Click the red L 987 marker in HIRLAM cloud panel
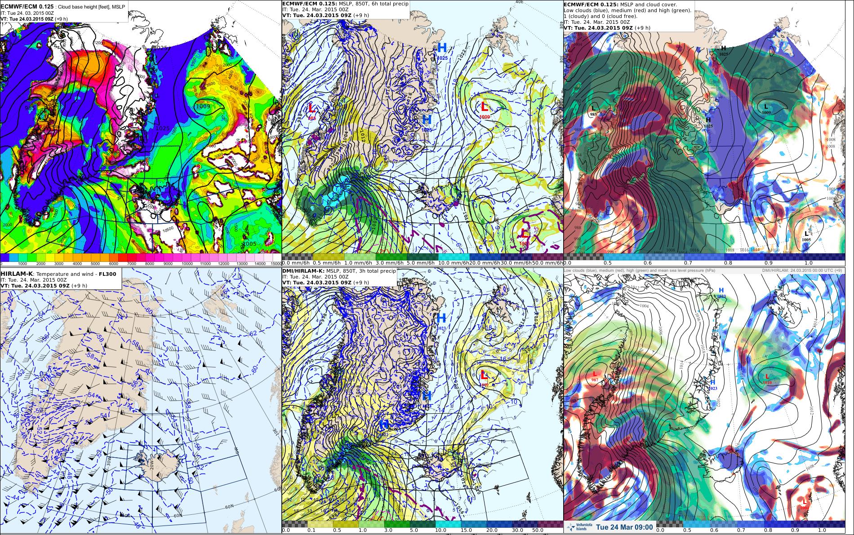854x535 pixels. pyautogui.click(x=595, y=376)
